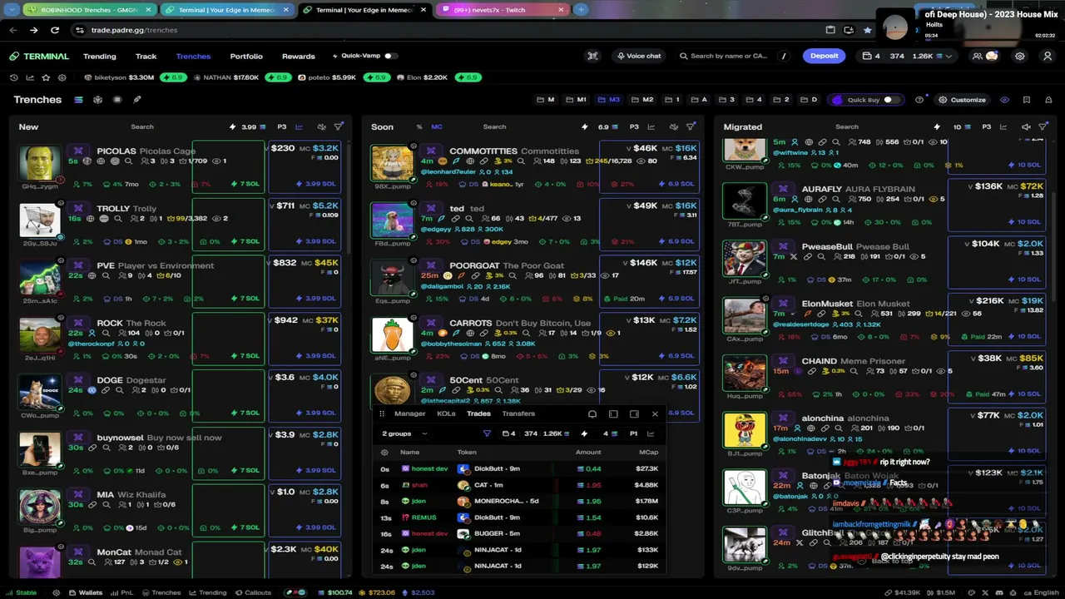Select the M3 folder preset

(x=609, y=100)
